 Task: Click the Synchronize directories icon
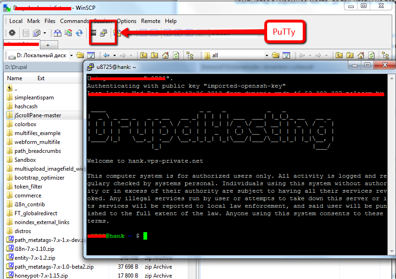(x=68, y=33)
